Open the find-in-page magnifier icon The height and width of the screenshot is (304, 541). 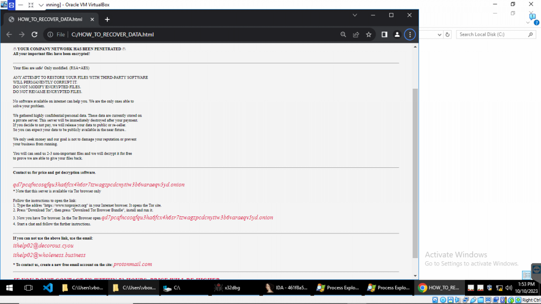tap(343, 34)
